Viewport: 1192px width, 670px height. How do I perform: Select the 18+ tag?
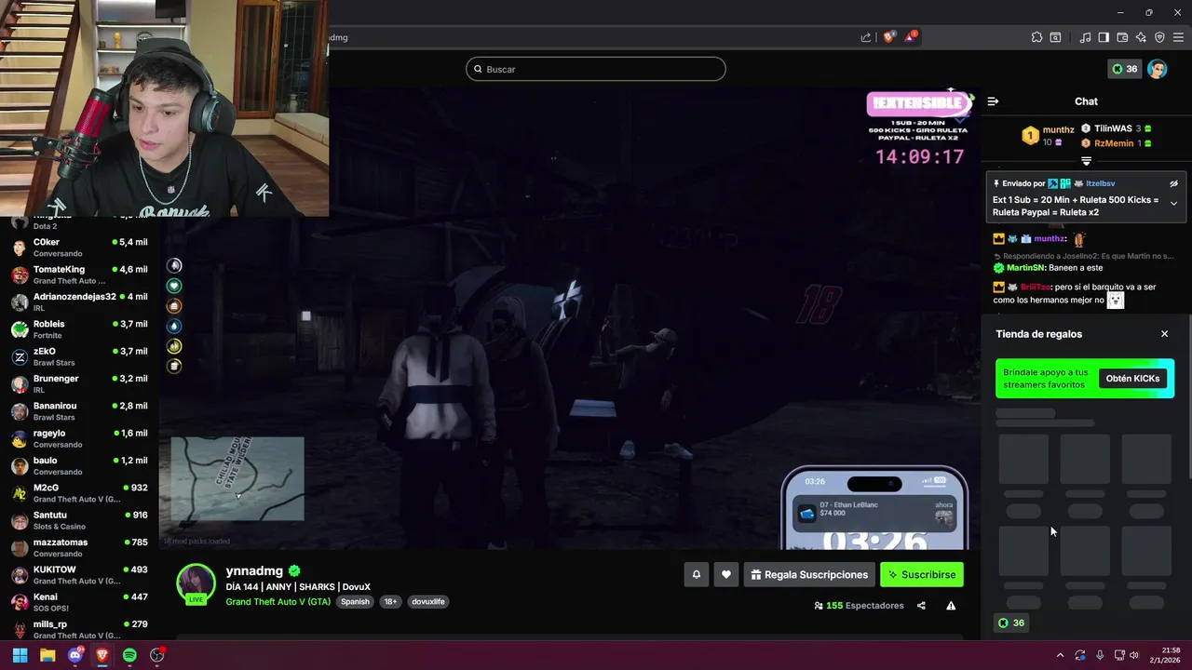pos(391,602)
